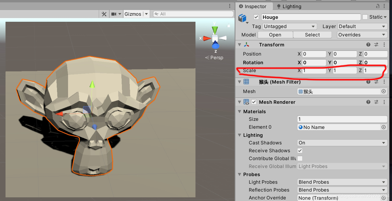This screenshot has width=392, height=201.
Task: Click the Houge object prefab cube icon
Action: point(242,18)
